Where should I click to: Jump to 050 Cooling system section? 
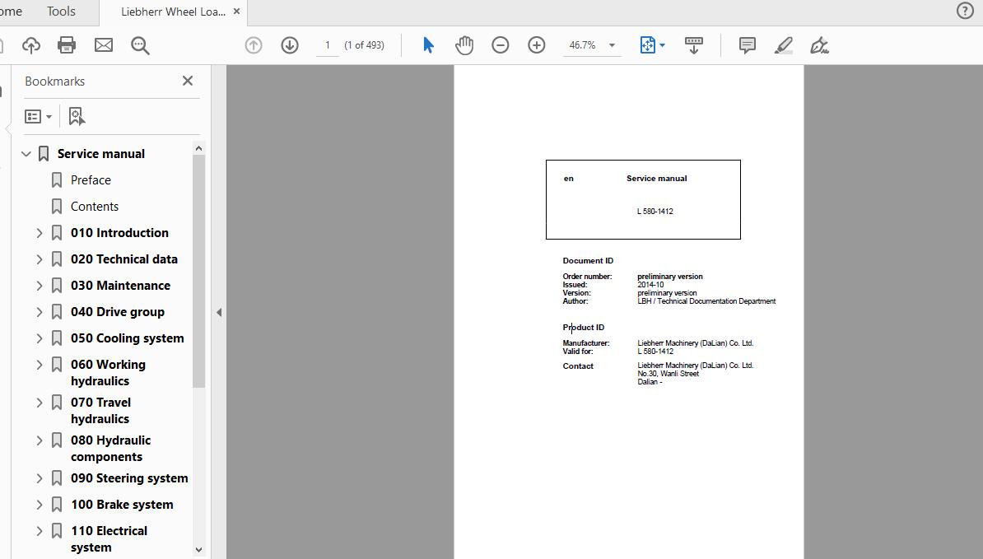pyautogui.click(x=128, y=338)
